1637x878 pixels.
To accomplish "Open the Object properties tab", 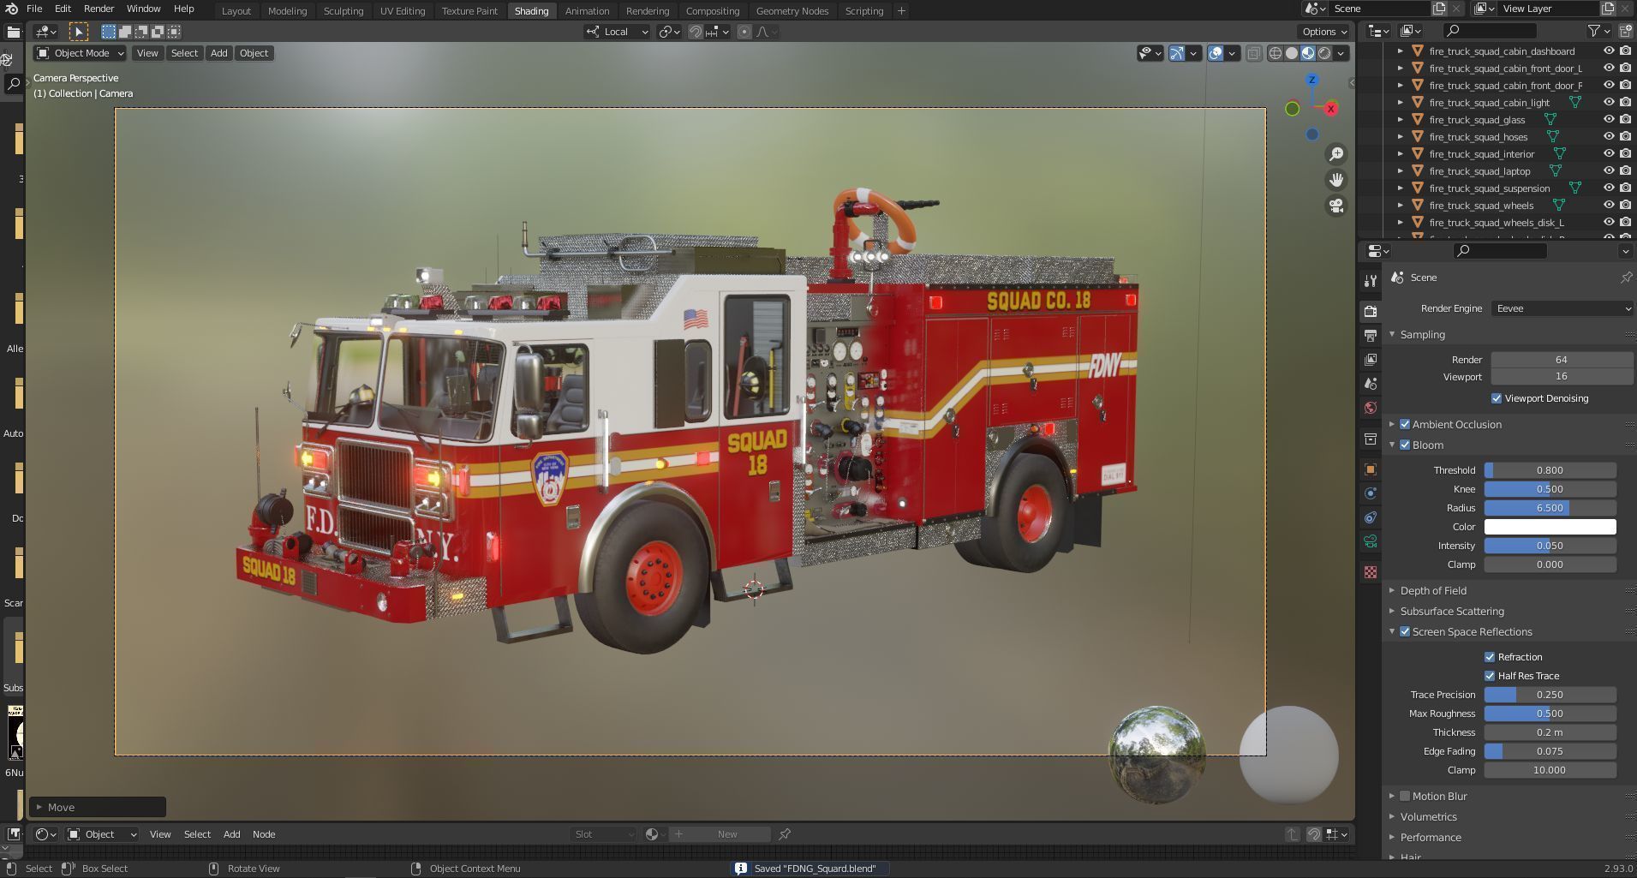I will 1371,469.
